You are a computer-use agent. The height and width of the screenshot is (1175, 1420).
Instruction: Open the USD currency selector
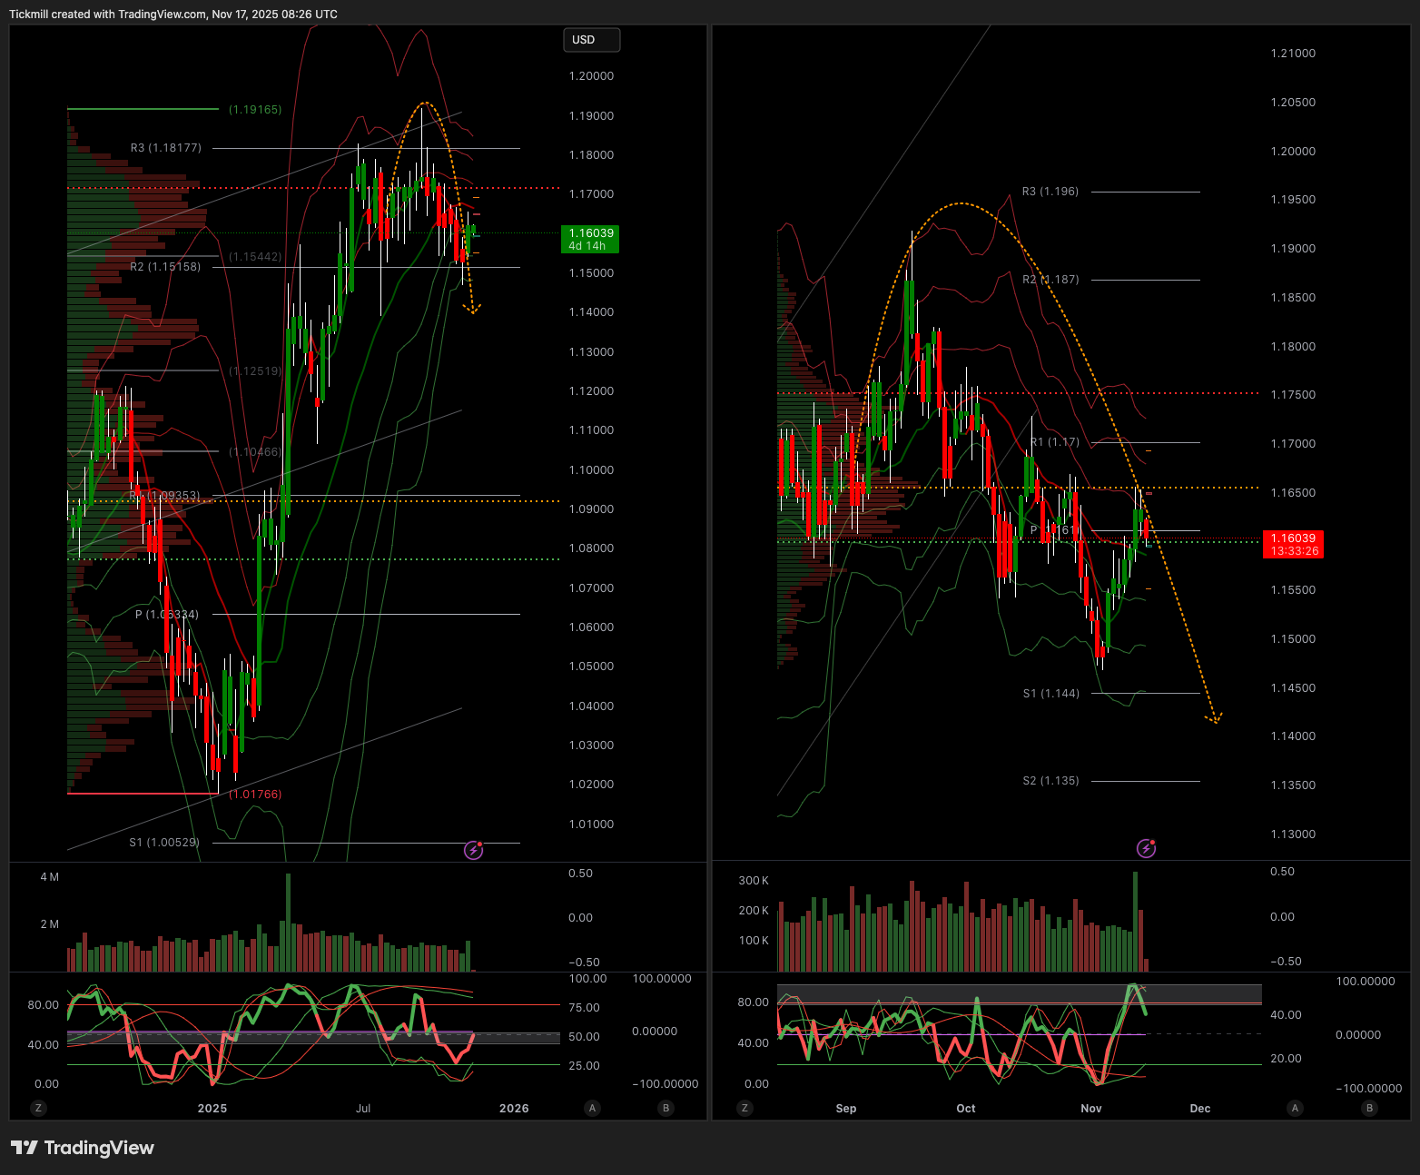click(x=591, y=40)
